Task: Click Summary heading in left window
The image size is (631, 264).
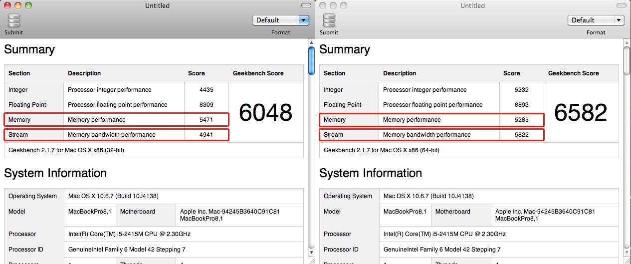Action: coord(29,49)
